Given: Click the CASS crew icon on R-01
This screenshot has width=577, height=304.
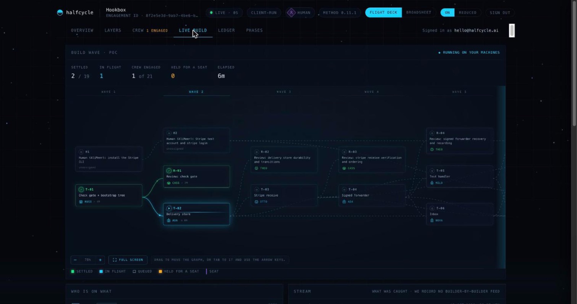Looking at the screenshot, I should point(168,183).
